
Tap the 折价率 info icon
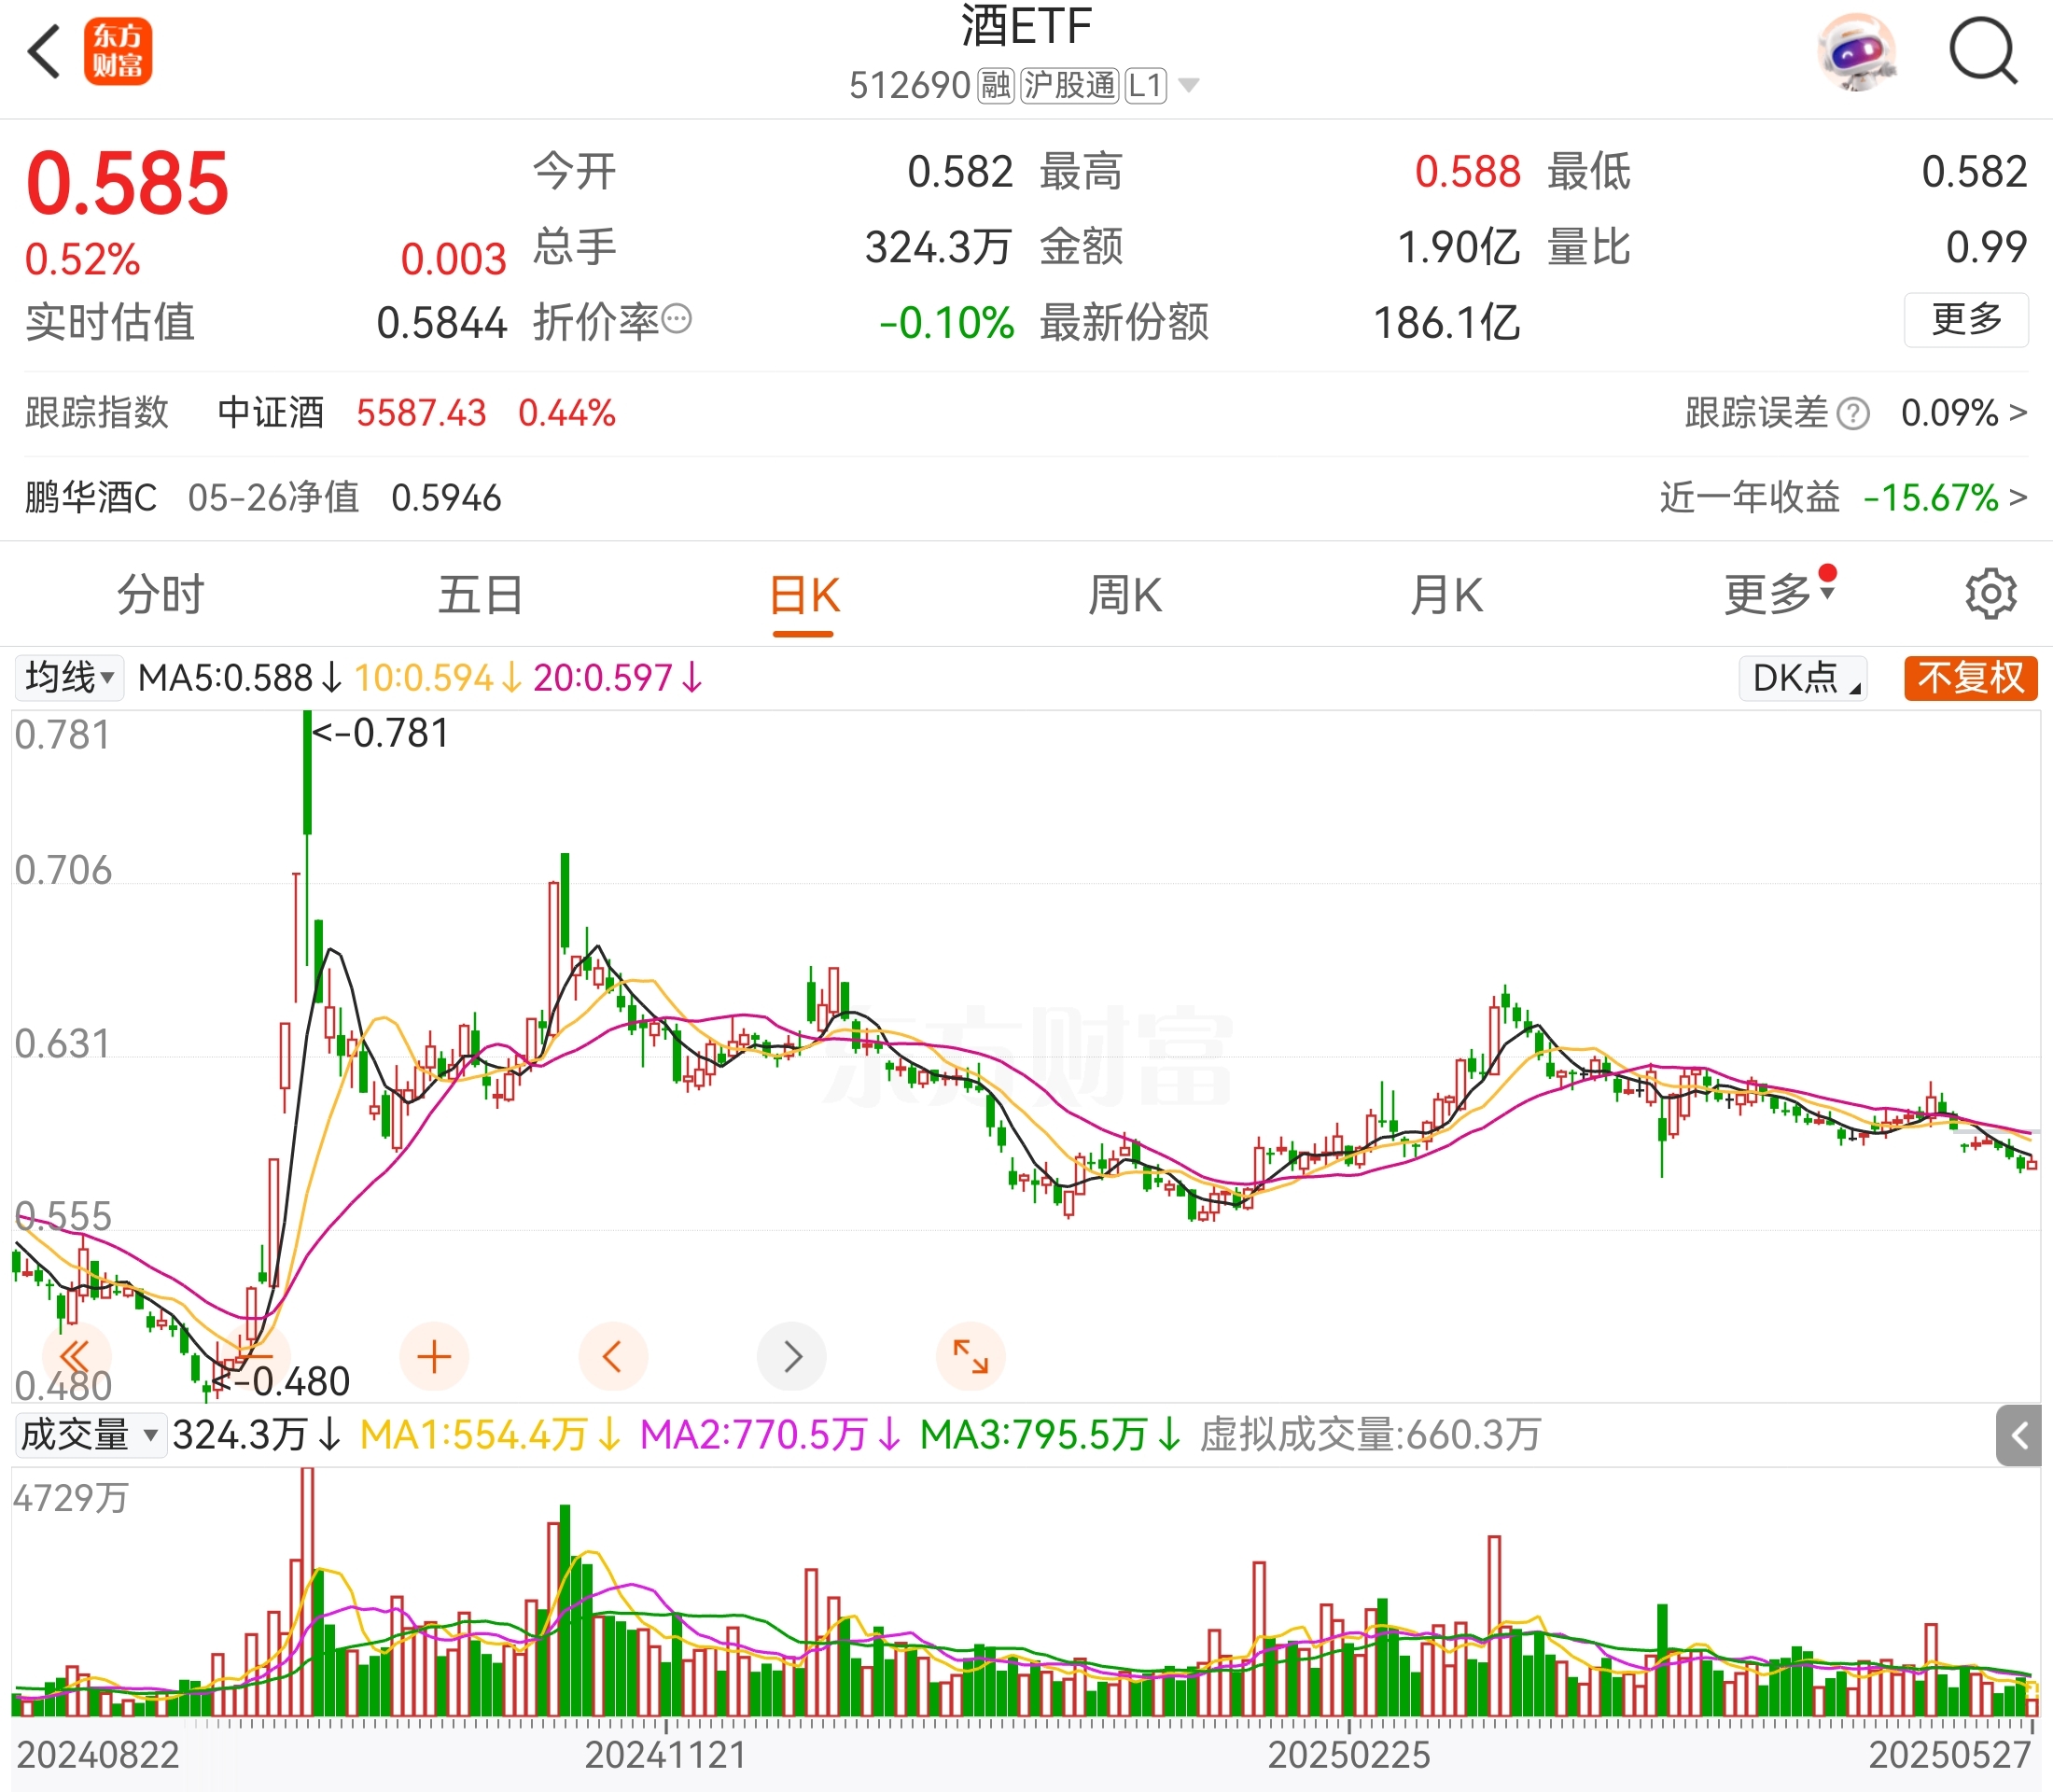677,319
